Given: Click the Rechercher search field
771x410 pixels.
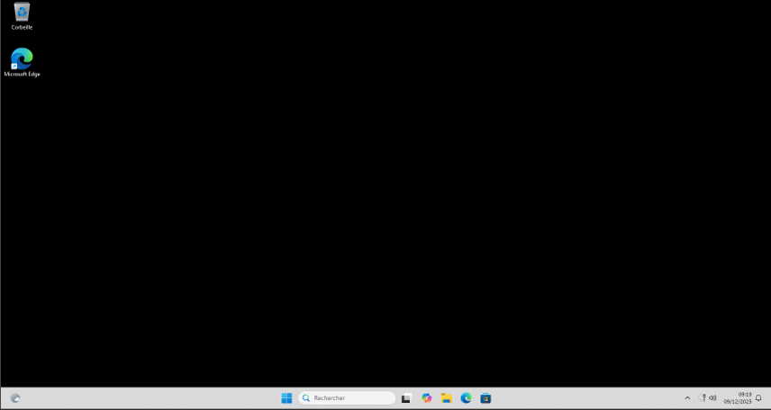Looking at the screenshot, I should pyautogui.click(x=351, y=398).
